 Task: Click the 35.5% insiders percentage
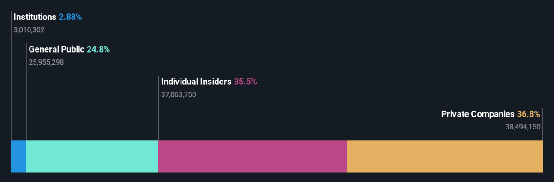(245, 82)
